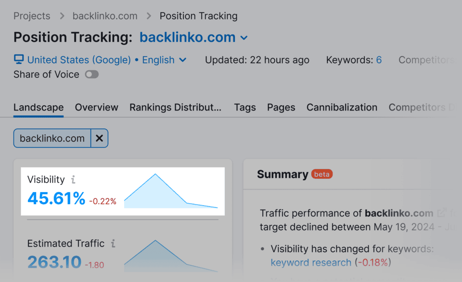Open the keyword research link in Summary
Viewport: 462px width, 282px height.
pyautogui.click(x=311, y=263)
